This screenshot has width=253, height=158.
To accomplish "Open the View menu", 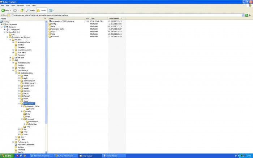I will 13,5.
